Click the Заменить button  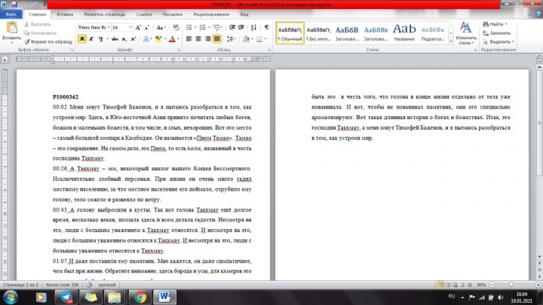(x=497, y=33)
